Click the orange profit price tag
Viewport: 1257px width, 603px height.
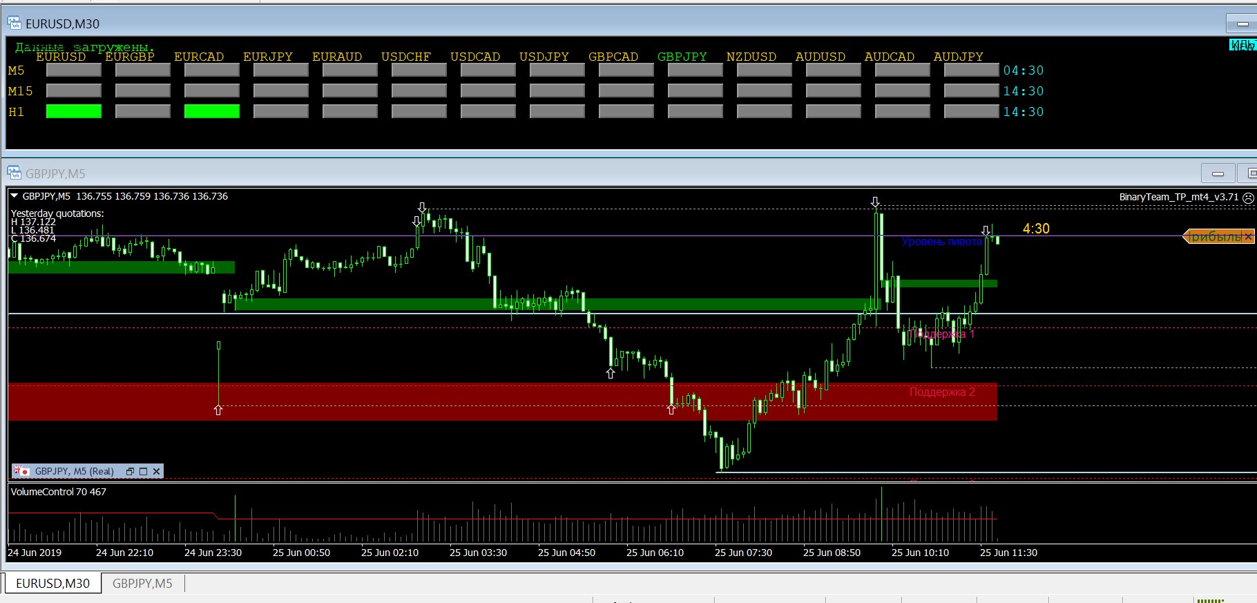coord(1218,237)
